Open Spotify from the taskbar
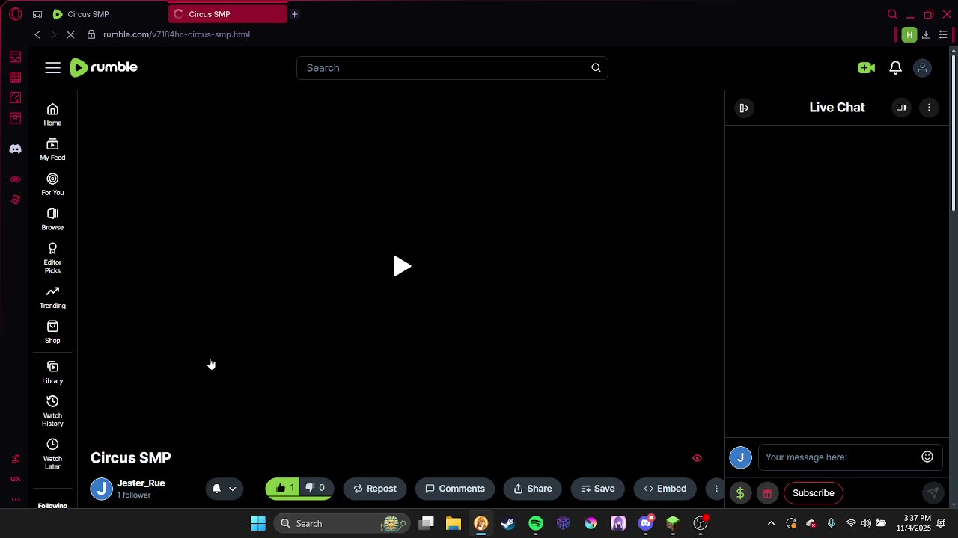This screenshot has height=538, width=958. (x=536, y=523)
